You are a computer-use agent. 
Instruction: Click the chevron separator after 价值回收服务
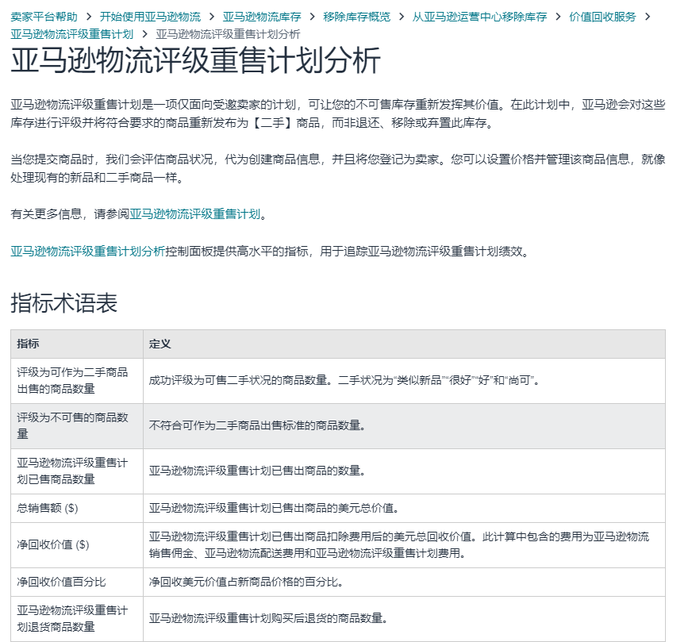point(648,17)
